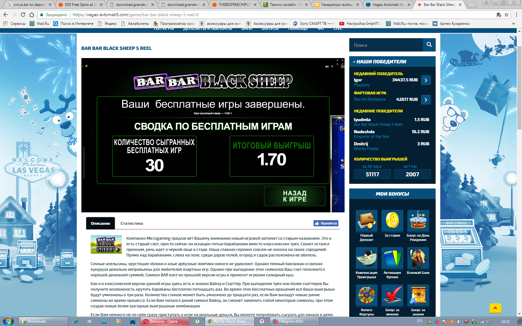522x326 pixels.
Task: Open the За ставки coin bonus icon
Action: pyautogui.click(x=392, y=221)
